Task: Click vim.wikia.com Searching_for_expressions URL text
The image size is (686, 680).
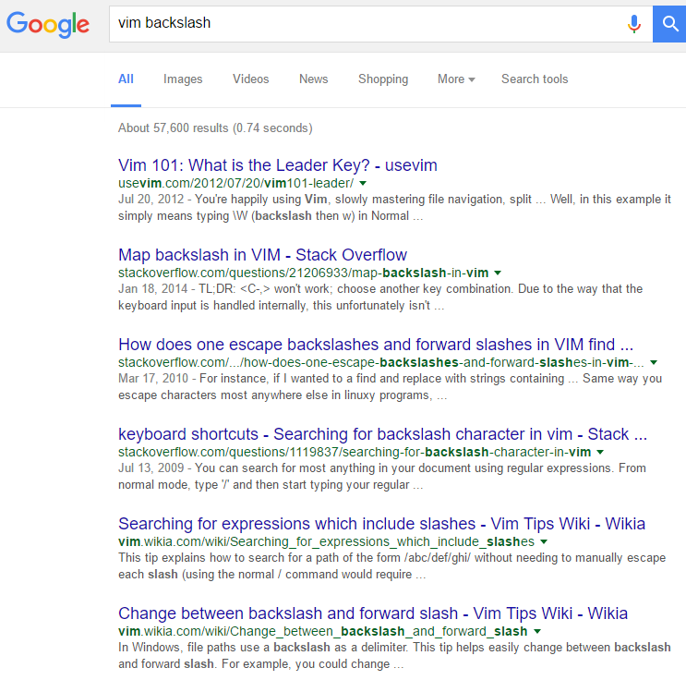Action: pyautogui.click(x=326, y=542)
